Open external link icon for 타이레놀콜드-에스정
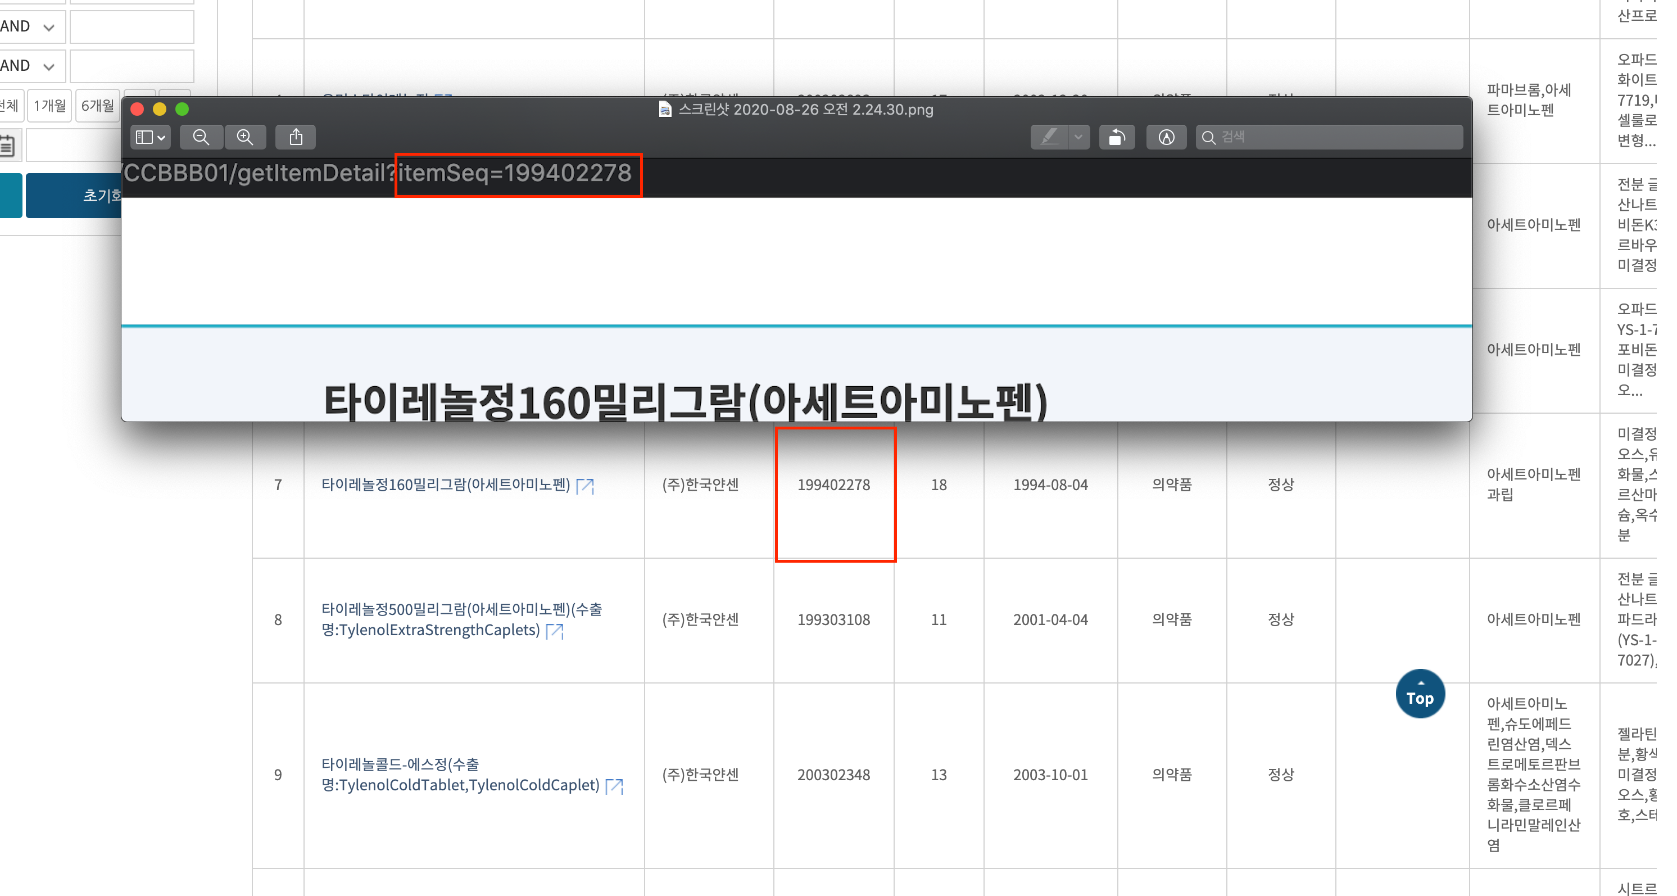1677x896 pixels. point(614,786)
